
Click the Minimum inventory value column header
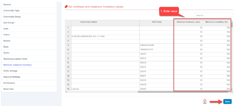click(188, 23)
